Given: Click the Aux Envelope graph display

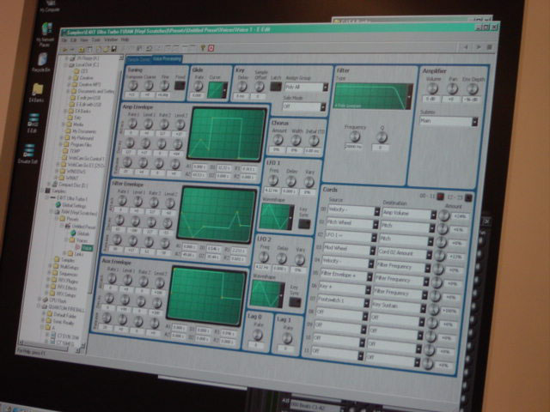Looking at the screenshot, I should 206,296.
